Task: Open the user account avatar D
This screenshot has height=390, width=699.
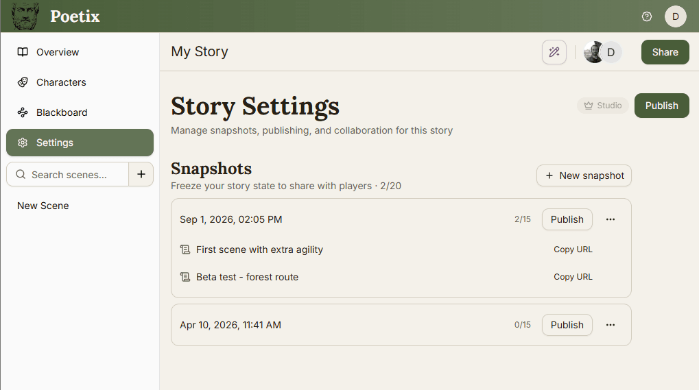Action: pos(676,16)
